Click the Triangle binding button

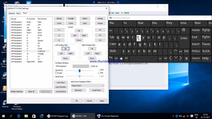(71, 19)
